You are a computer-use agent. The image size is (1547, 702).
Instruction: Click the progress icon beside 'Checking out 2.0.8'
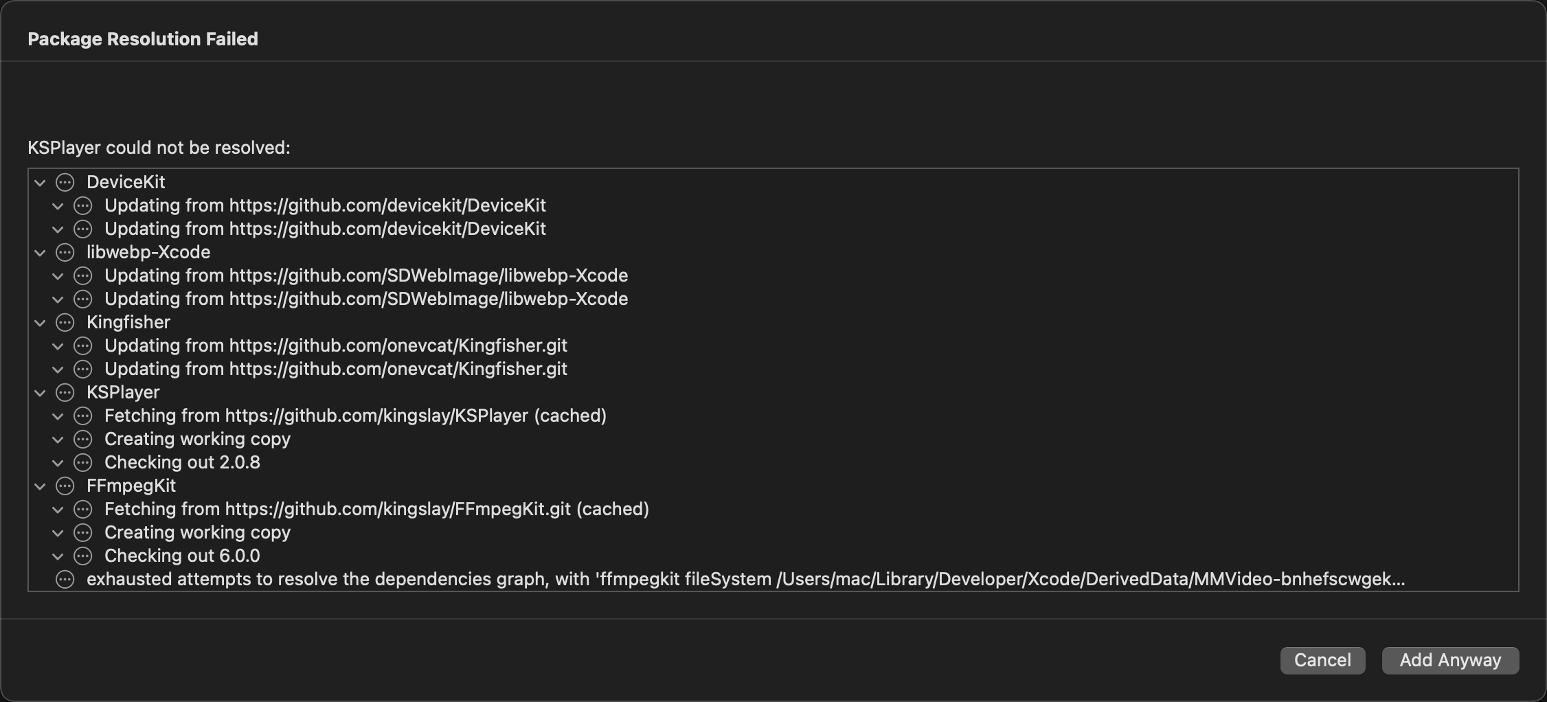click(83, 462)
